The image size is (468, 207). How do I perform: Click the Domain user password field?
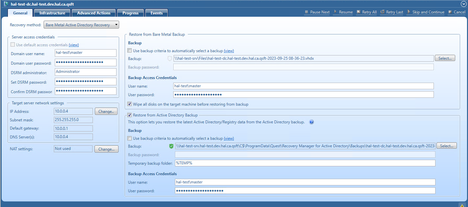tap(86, 62)
